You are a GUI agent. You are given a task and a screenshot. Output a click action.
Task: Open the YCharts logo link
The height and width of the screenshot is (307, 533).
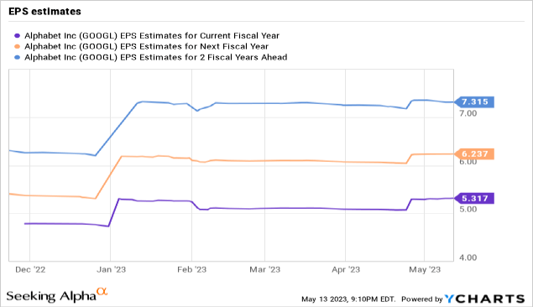click(x=484, y=299)
